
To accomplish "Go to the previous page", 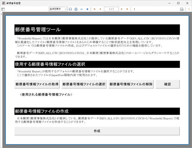I will point(100,9).
